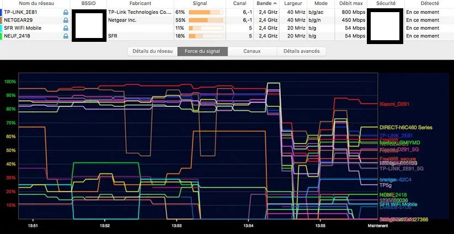Click the blue color swatch of TP-LINK_2E81
Screen dimensions: 454x234
[2, 12]
